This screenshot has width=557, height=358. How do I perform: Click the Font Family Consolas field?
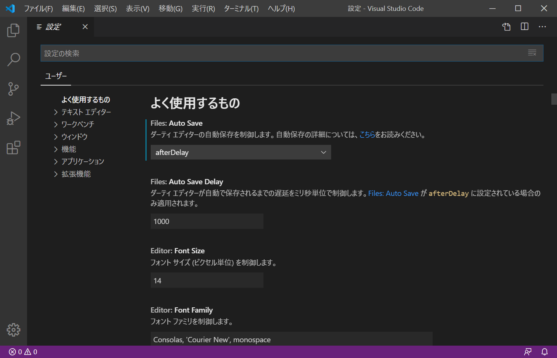[292, 339]
